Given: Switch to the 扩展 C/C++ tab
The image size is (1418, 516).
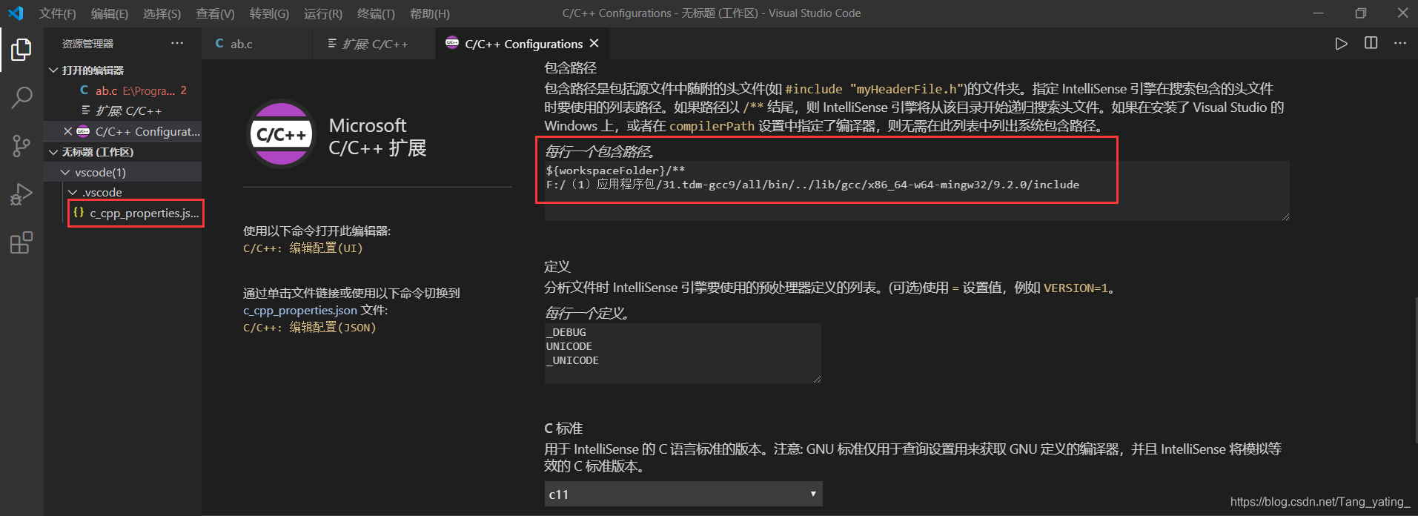Looking at the screenshot, I should coord(374,44).
